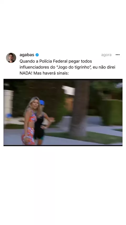
Task: Click the quoted phrase "Jogo do tigrinho"
Action: 74,67
